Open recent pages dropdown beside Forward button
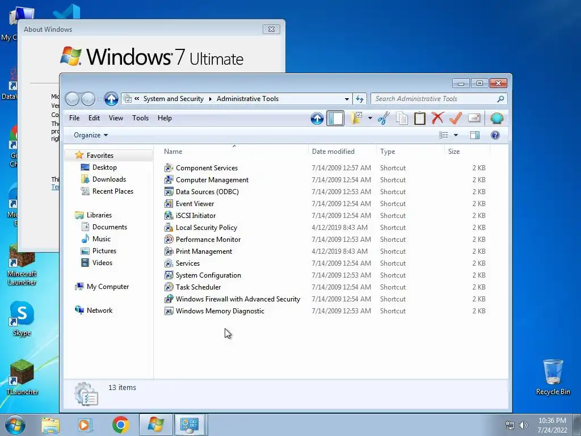 (99, 99)
